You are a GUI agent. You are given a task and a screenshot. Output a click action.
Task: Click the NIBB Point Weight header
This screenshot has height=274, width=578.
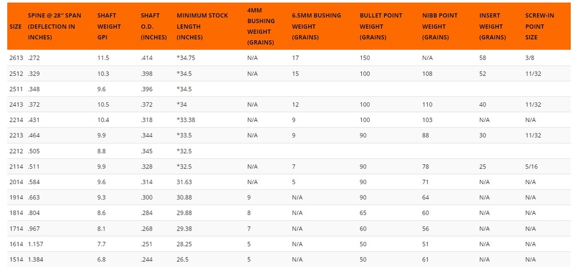pos(440,27)
